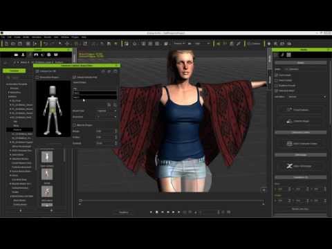This screenshot has height=249, width=332.
Task: Open the dropdown below Modify panel checkboxes
Action: click(307, 97)
